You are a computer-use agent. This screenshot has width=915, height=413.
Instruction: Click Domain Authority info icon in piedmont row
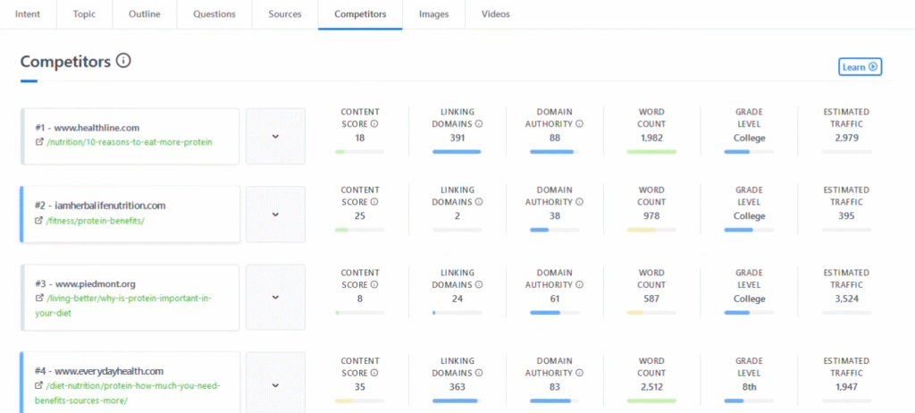click(x=579, y=285)
